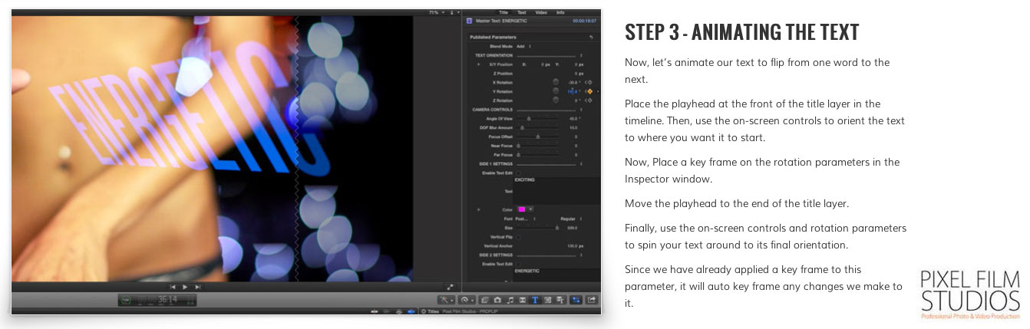1030x329 pixels.
Task: Open the Regular font style dropdown
Action: click(571, 219)
